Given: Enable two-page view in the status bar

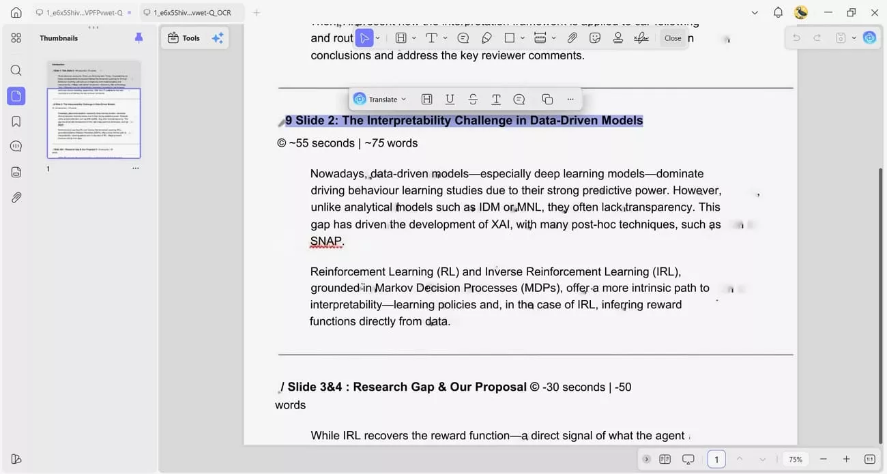Looking at the screenshot, I should (665, 459).
